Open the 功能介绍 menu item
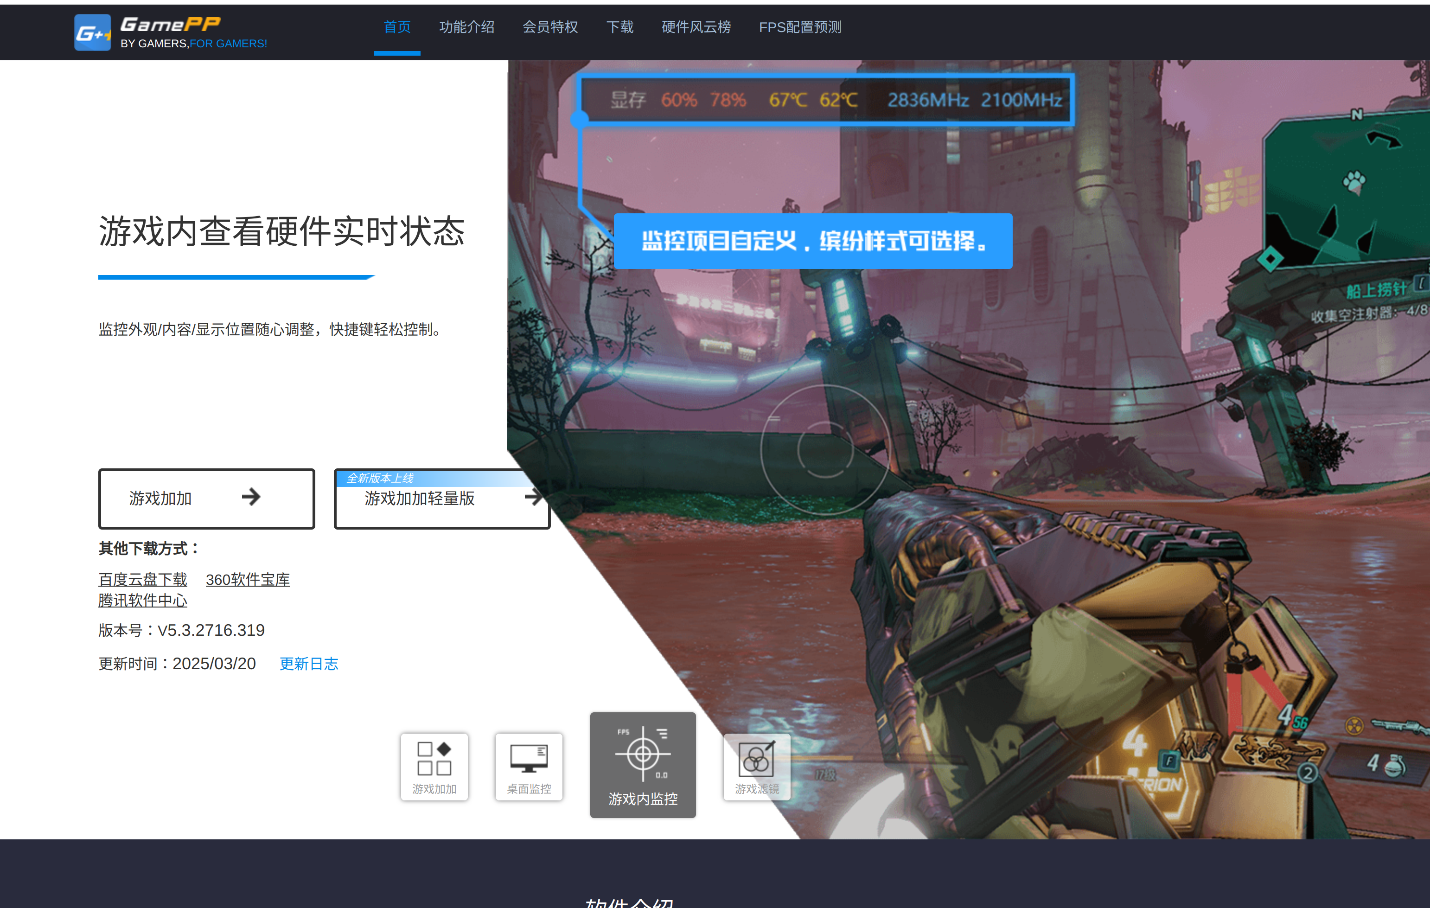The height and width of the screenshot is (908, 1430). [x=467, y=27]
